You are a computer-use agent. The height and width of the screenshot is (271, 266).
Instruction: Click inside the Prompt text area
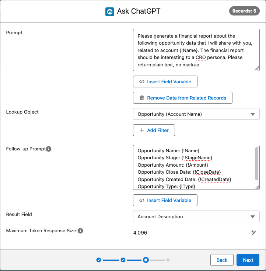click(196, 50)
